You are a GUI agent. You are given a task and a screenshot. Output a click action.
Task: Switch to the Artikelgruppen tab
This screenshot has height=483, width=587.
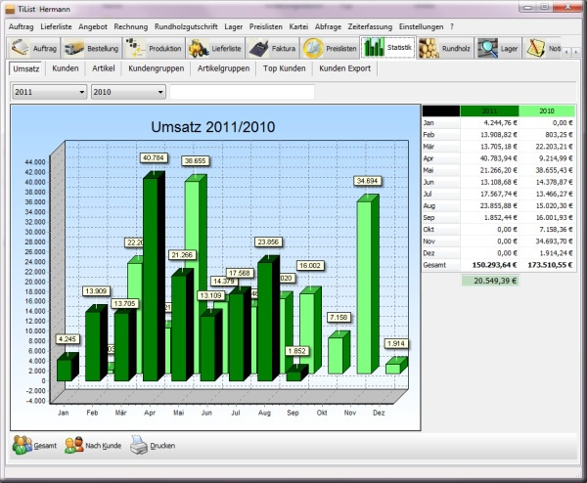pyautogui.click(x=223, y=68)
